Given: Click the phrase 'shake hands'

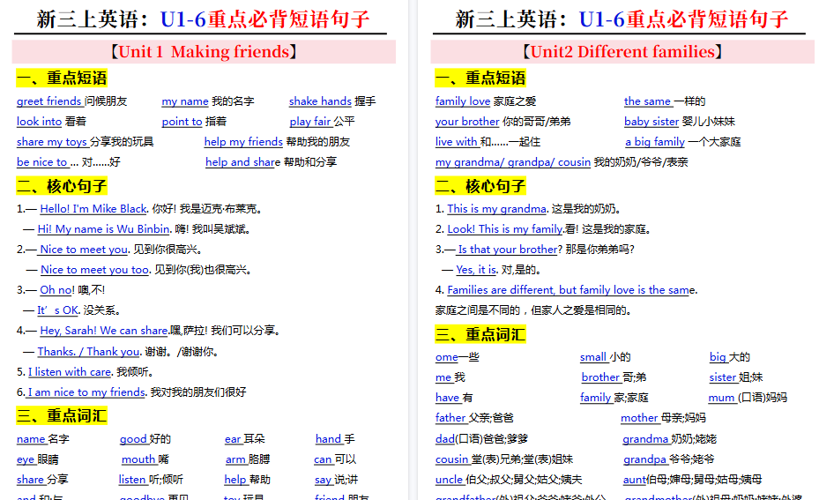Looking at the screenshot, I should click(320, 101).
